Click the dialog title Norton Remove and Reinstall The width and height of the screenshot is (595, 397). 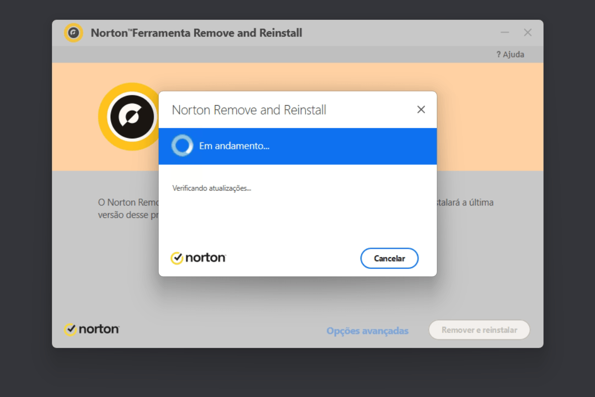(x=249, y=110)
